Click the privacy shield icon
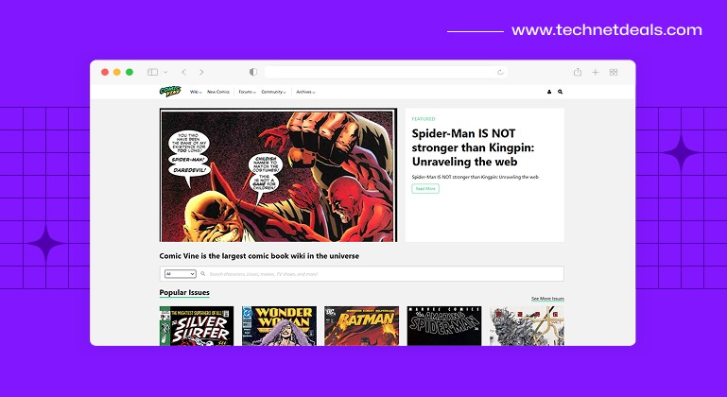This screenshot has height=397, width=727. click(253, 72)
